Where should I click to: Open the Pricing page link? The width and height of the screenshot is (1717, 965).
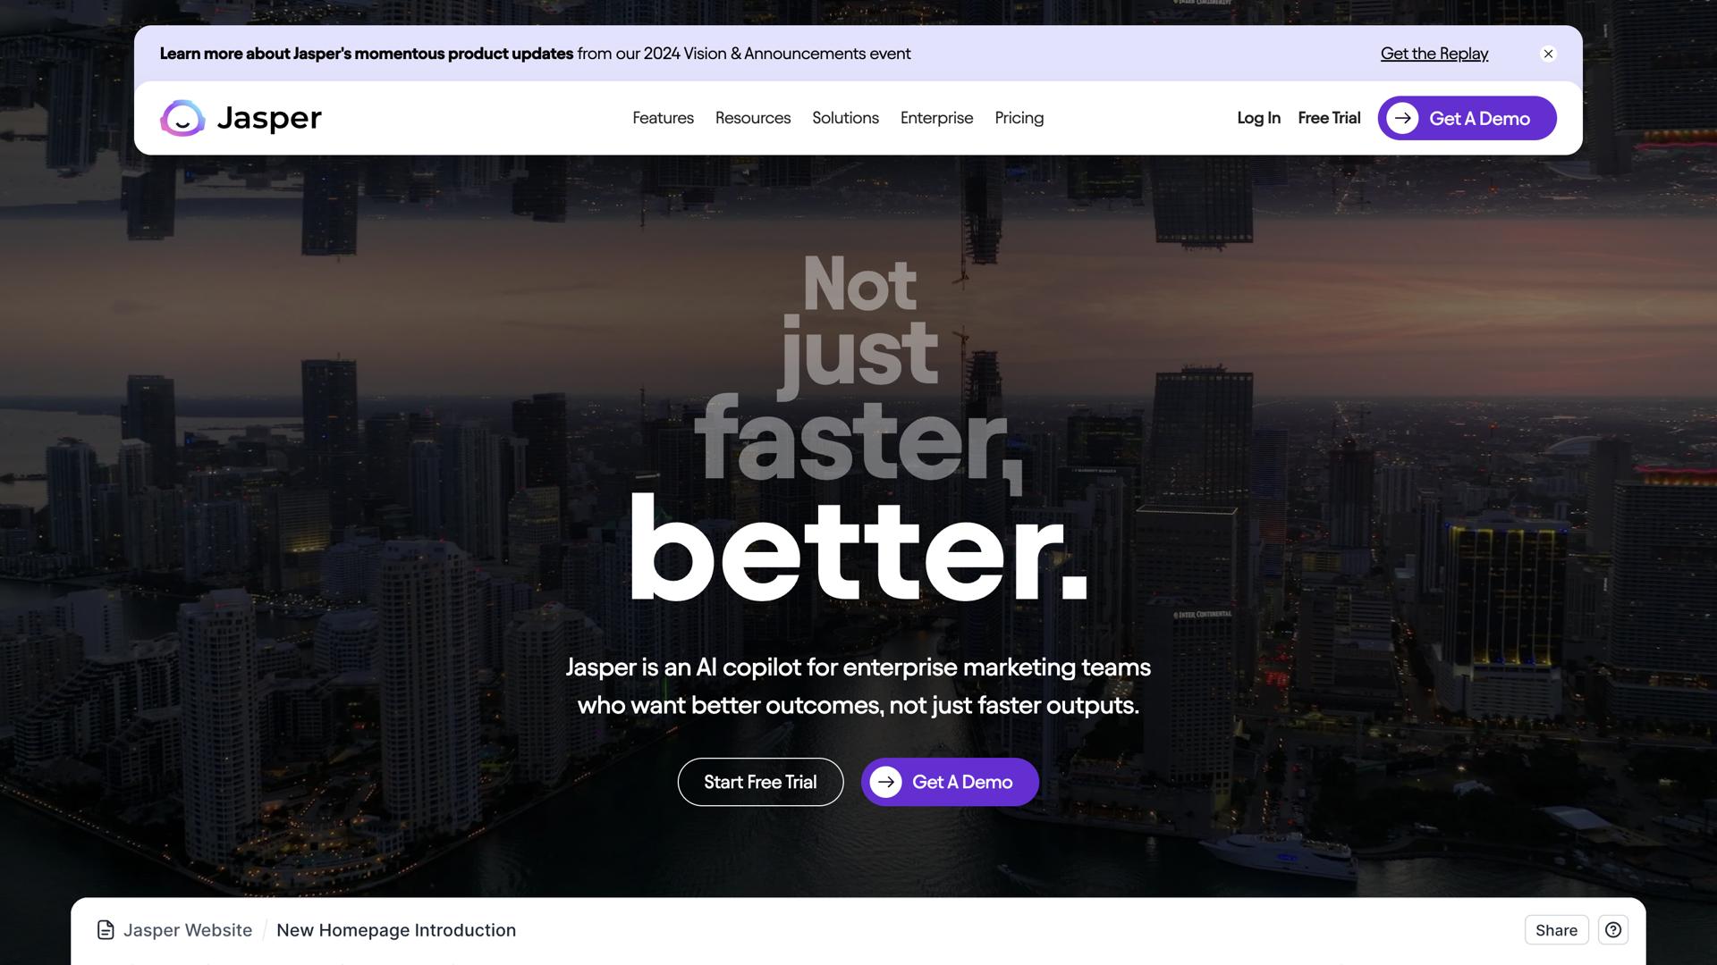1019,118
